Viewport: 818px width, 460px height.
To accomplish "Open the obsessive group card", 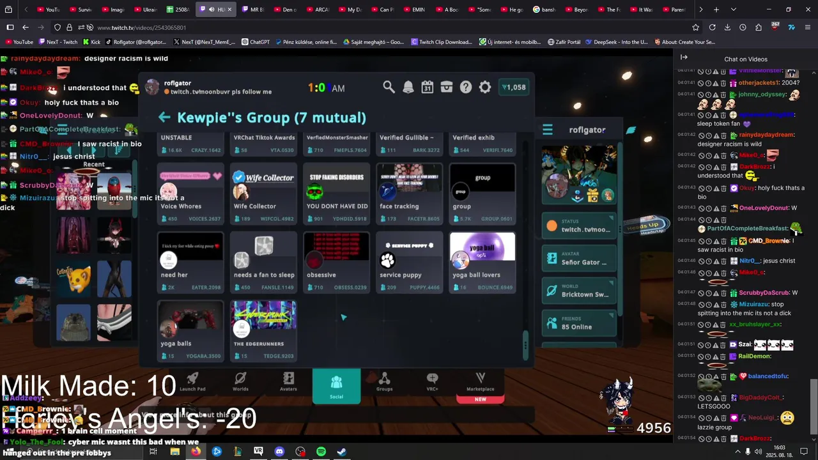I will tap(337, 263).
